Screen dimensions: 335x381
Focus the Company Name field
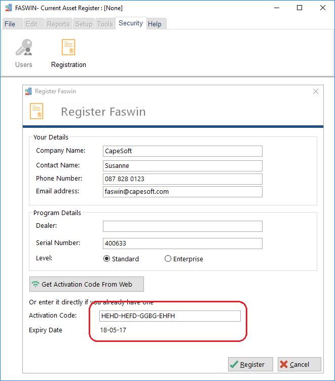click(182, 151)
